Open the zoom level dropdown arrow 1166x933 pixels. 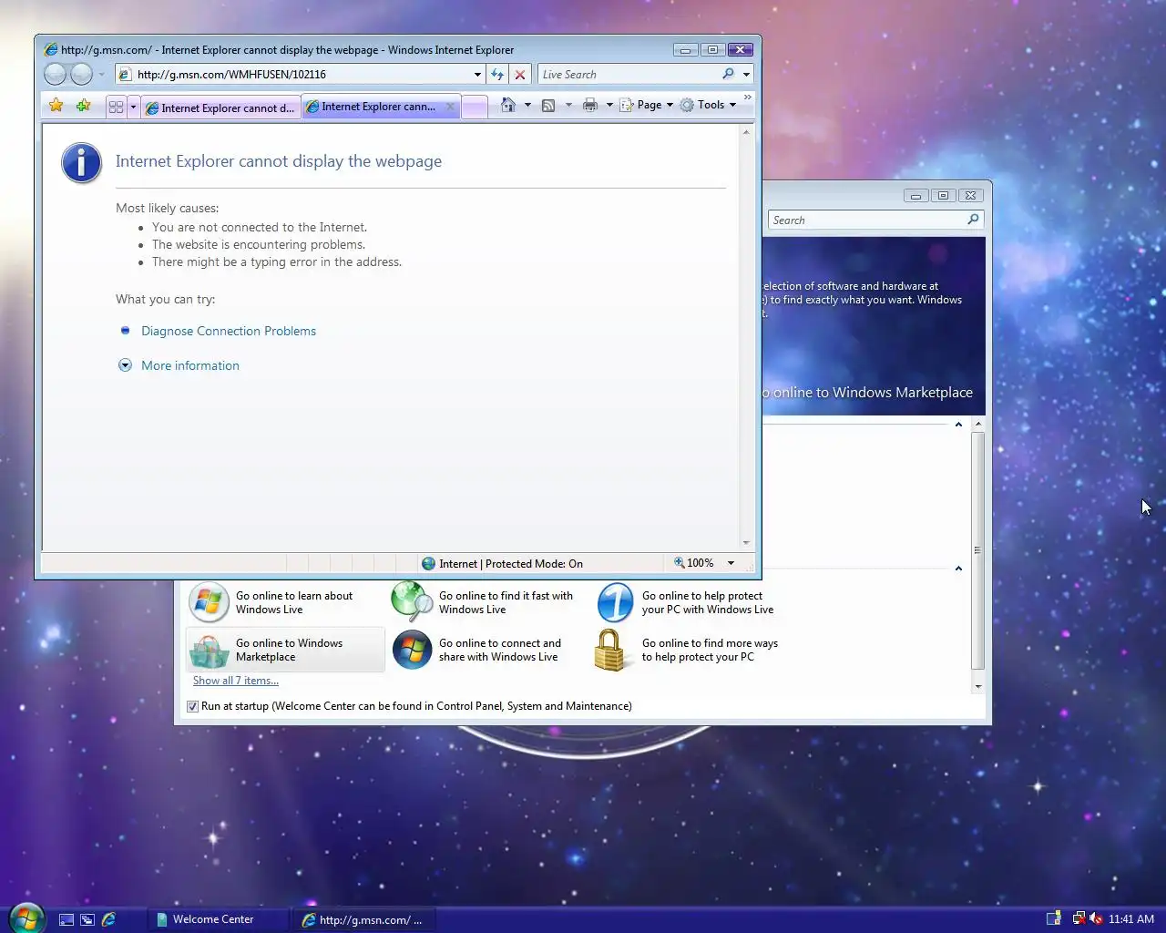pyautogui.click(x=731, y=563)
